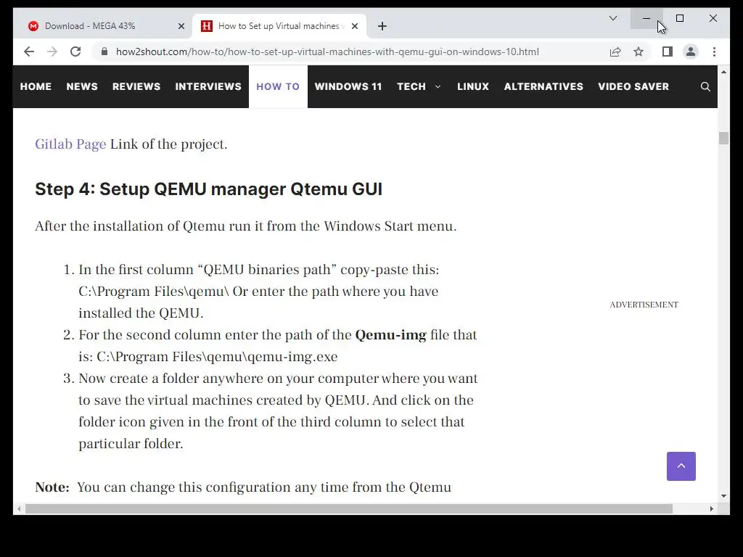743x557 pixels.
Task: Open Chrome's three-dot menu
Action: click(x=714, y=51)
